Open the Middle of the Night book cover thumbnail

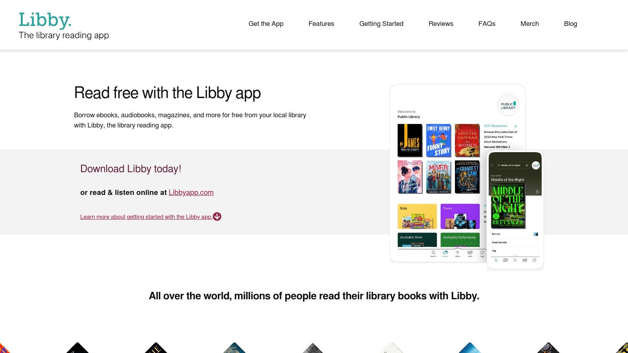pos(509,205)
